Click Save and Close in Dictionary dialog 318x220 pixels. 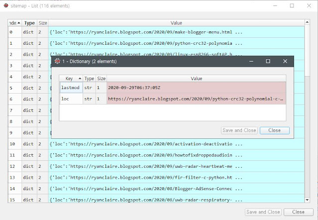click(x=239, y=130)
